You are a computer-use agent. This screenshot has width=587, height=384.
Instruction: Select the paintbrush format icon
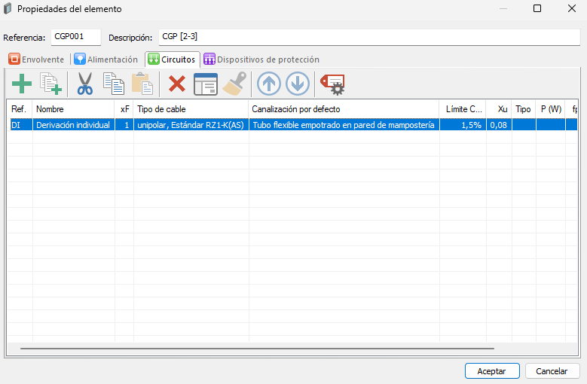234,84
